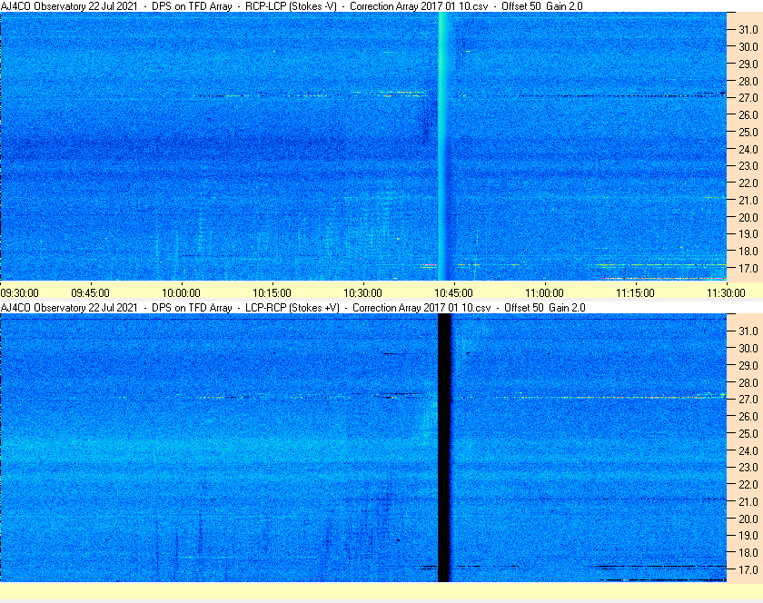The height and width of the screenshot is (603, 763).
Task: Click the 09:30:00 time axis label
Action: 19,293
